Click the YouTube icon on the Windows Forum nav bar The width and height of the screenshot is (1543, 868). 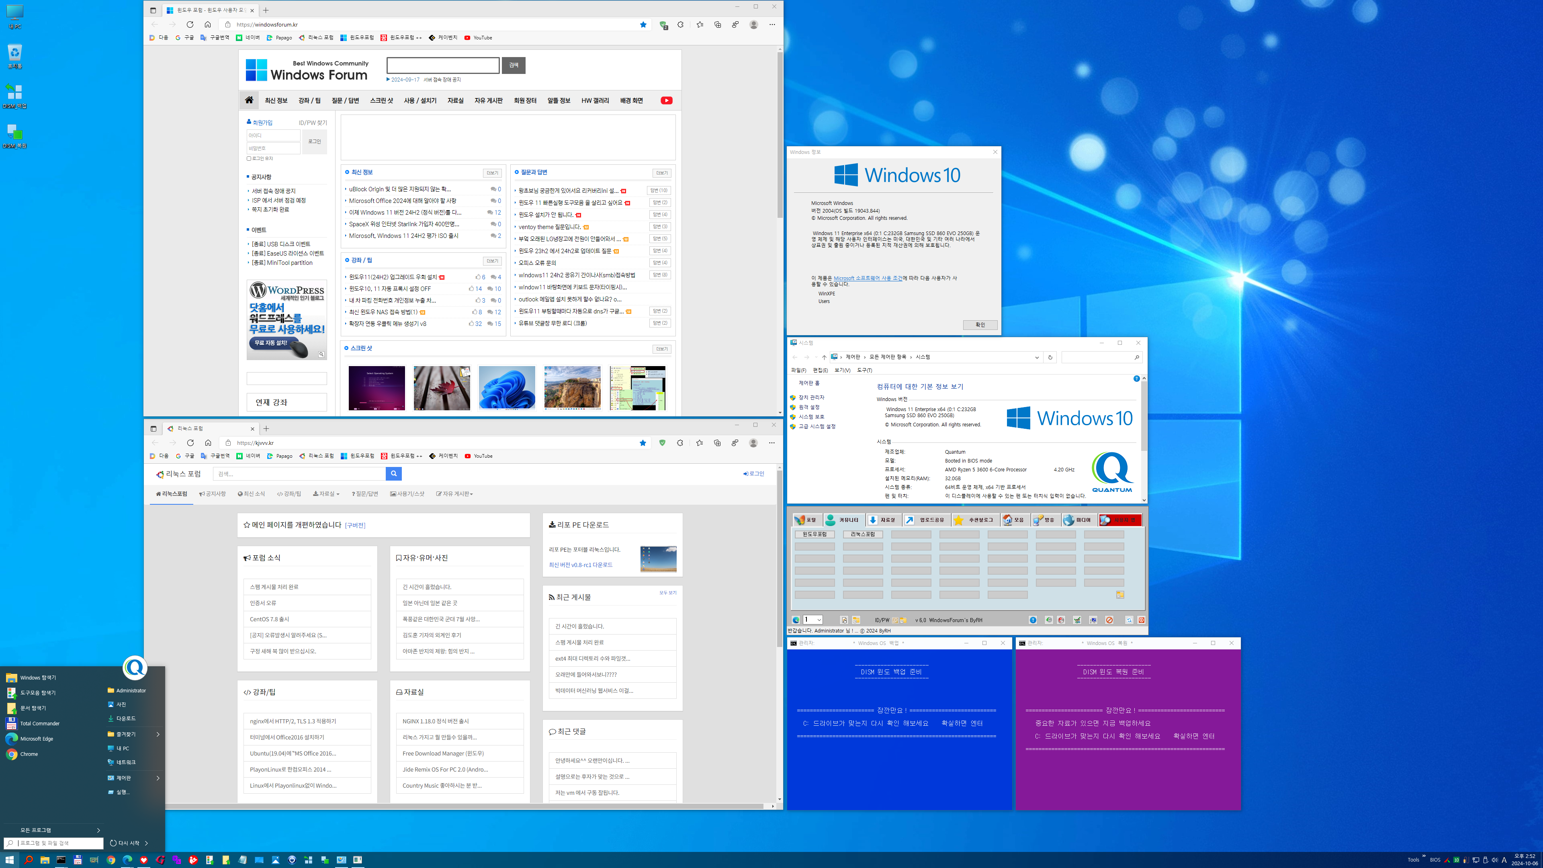(x=667, y=100)
